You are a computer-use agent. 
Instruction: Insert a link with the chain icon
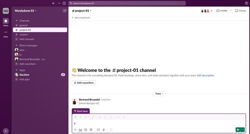(x=92, y=117)
